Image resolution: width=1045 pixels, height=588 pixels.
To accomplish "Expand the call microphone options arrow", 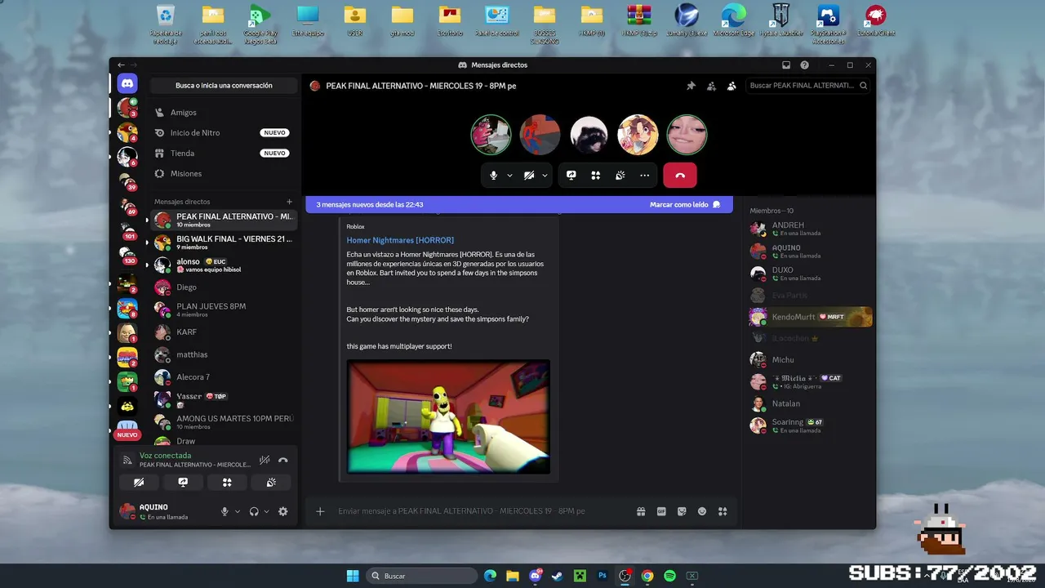I will pos(510,176).
